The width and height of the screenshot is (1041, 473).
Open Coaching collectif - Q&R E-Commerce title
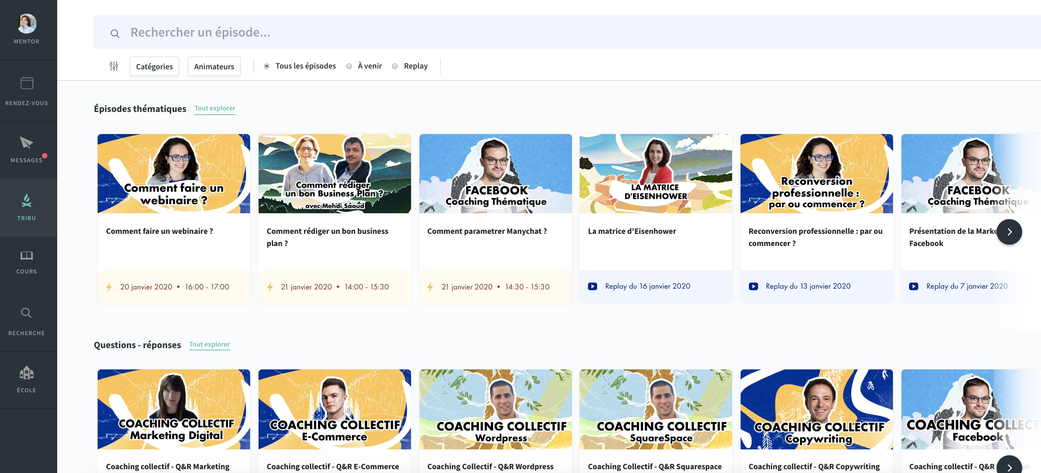coord(333,467)
